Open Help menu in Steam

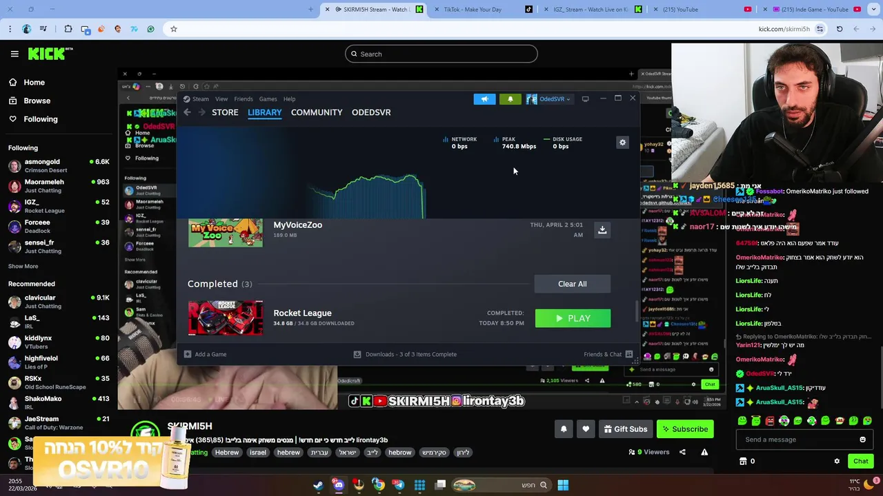pyautogui.click(x=289, y=99)
